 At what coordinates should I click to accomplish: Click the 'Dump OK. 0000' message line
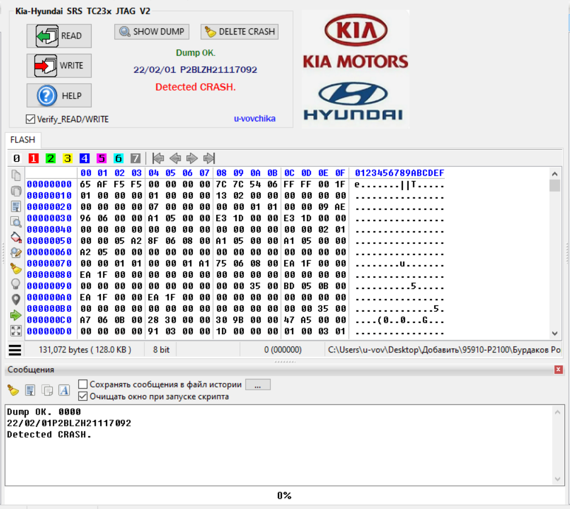point(44,412)
